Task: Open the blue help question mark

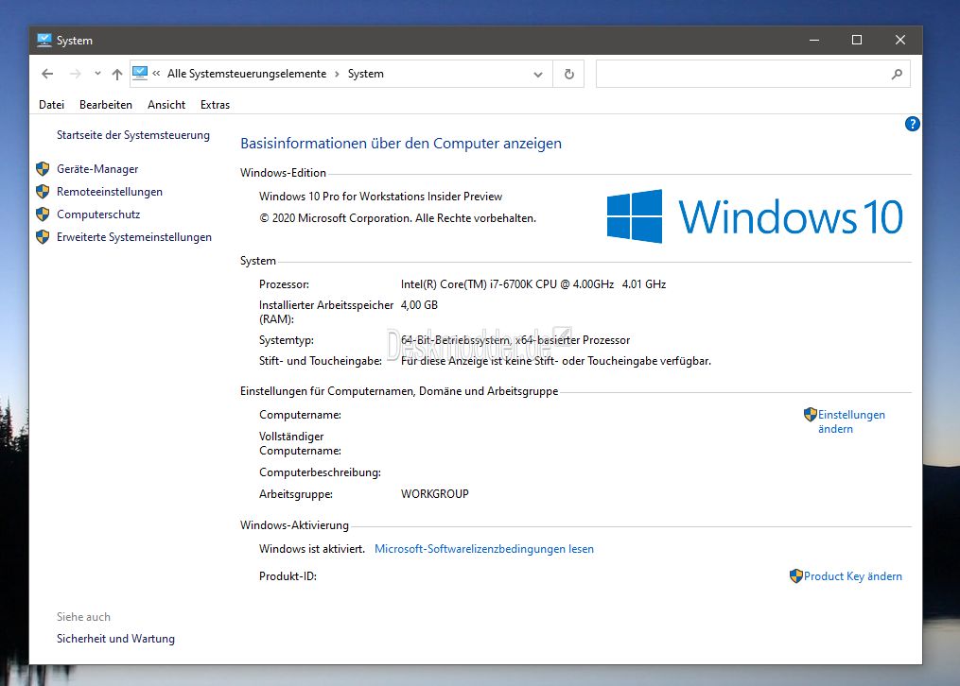Action: pos(912,124)
